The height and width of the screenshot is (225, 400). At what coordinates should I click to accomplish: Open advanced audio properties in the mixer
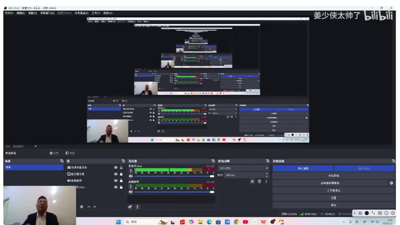pos(130,207)
